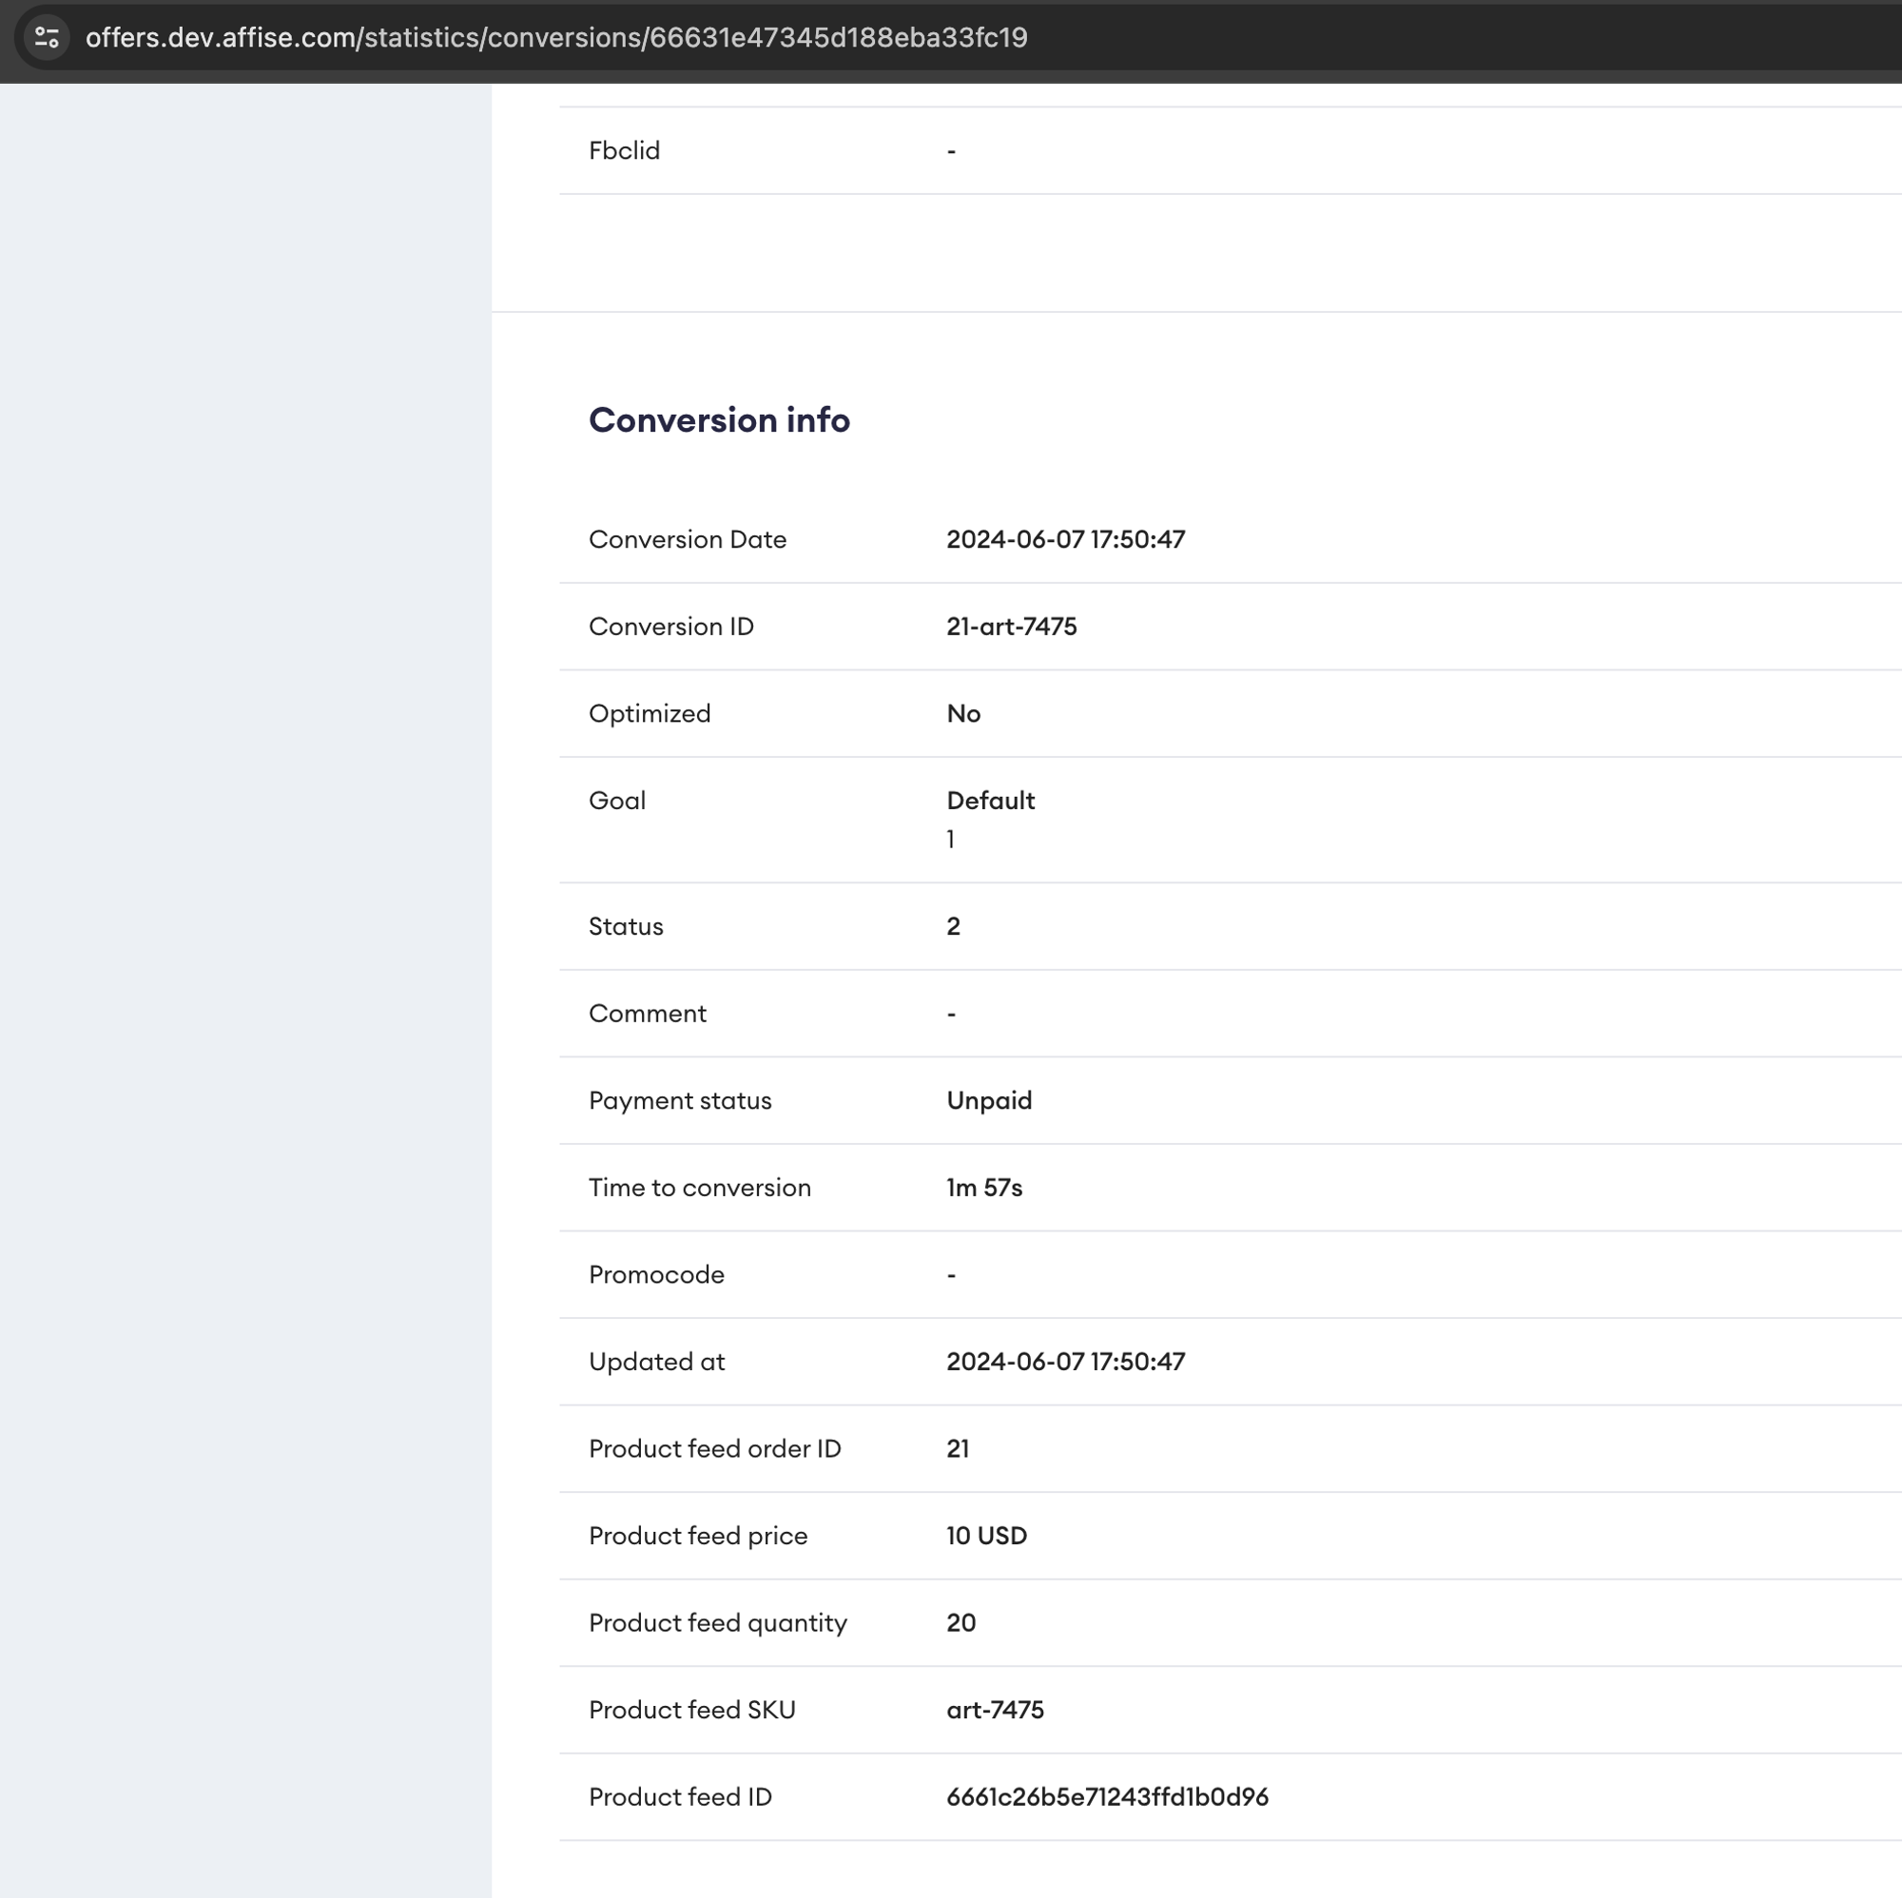Viewport: 1902px width, 1898px height.
Task: Click the Optimized value No
Action: (962, 714)
